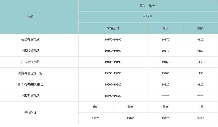This screenshot has height=127, width=218.
Task: Click the 广东南储市场 market name
Action: [30, 62]
